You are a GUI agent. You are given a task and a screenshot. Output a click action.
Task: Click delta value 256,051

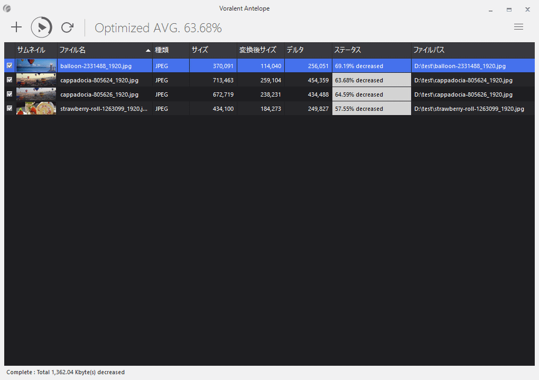pos(318,66)
